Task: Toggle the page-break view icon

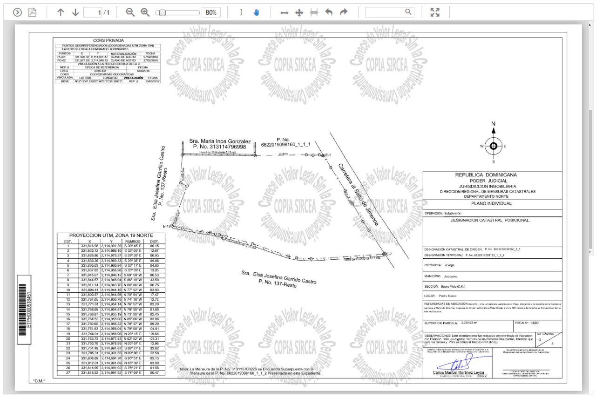Action: pyautogui.click(x=314, y=13)
